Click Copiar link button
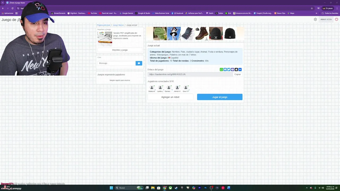The height and width of the screenshot is (191, 340). (237, 74)
